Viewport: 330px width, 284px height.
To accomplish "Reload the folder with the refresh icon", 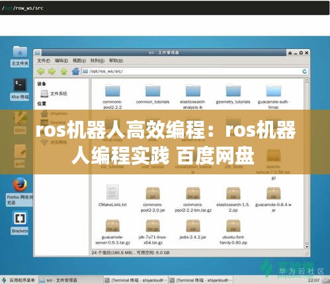I will click(305, 71).
